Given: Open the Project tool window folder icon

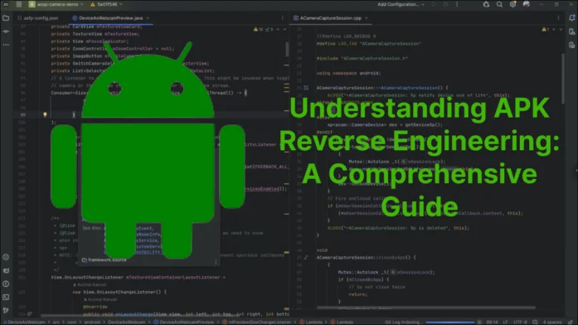Looking at the screenshot, I should (6, 17).
